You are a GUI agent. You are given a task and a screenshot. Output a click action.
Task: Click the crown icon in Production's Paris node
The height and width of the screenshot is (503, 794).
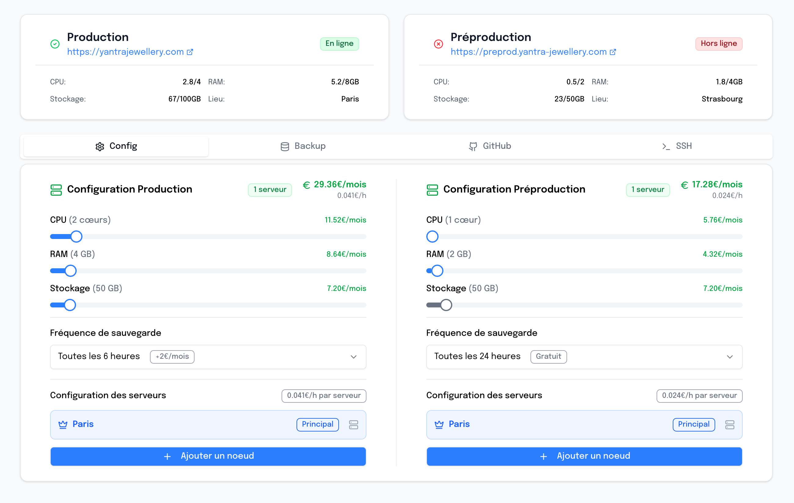[63, 424]
